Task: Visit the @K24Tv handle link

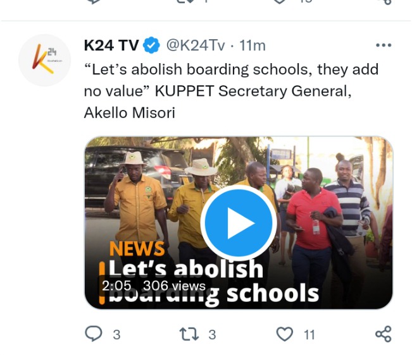Action: click(x=196, y=45)
